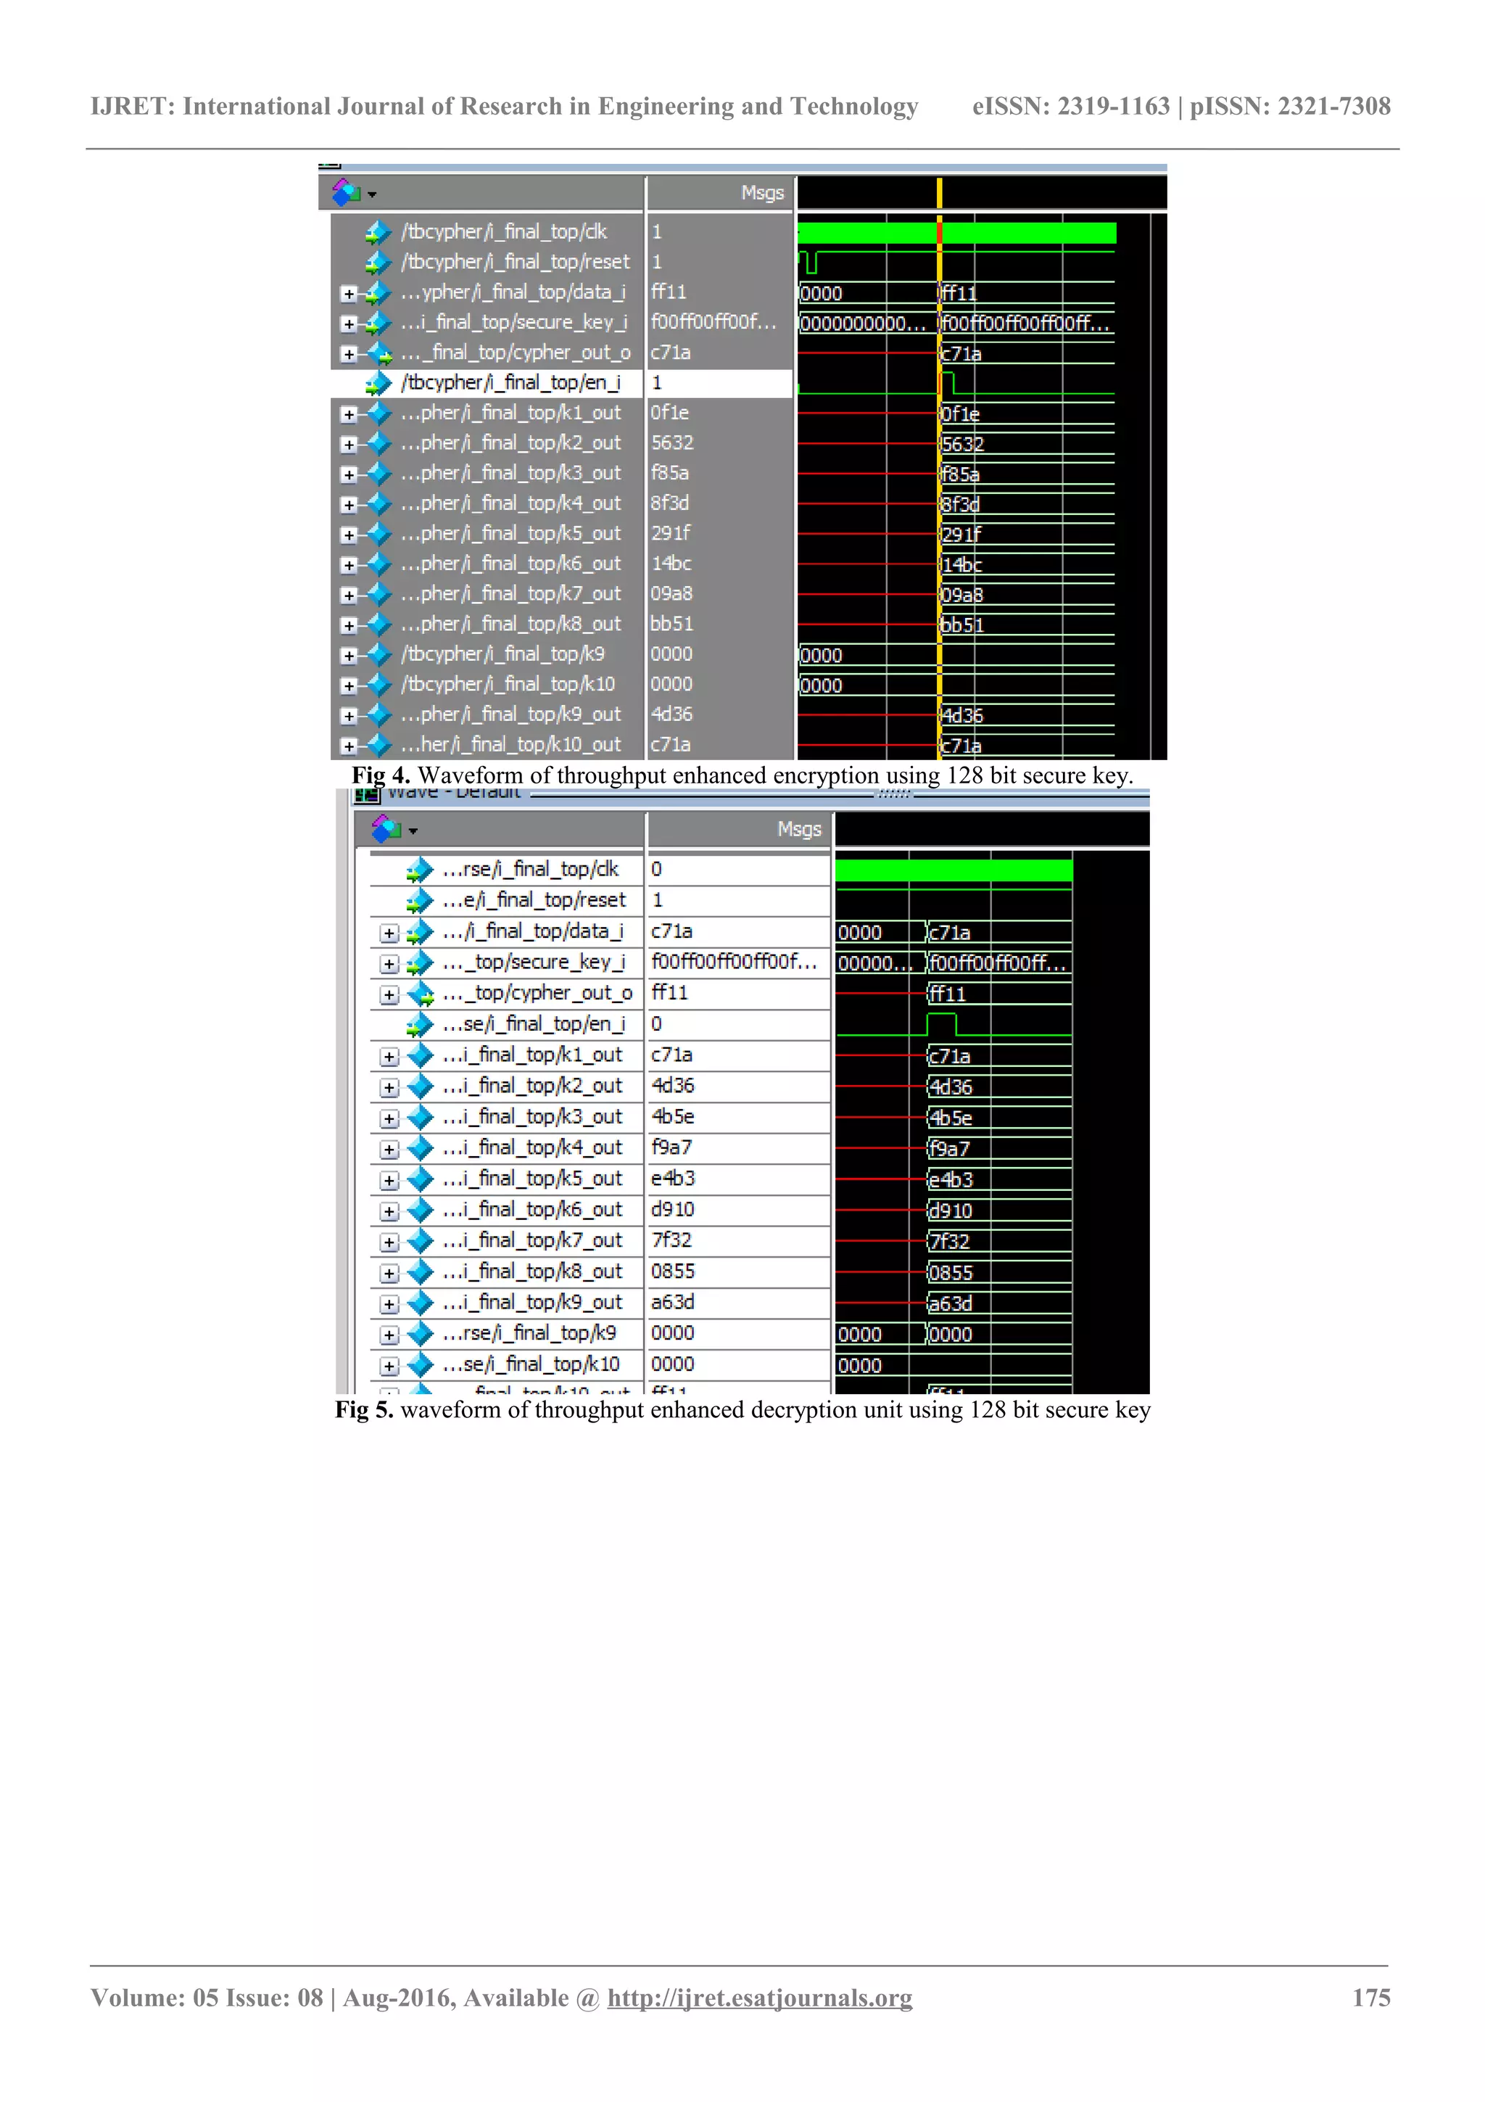Screen dimensions: 1485x2102
Task: Click the 7f32 value in Fig 5 Msgs
Action: click(671, 1240)
